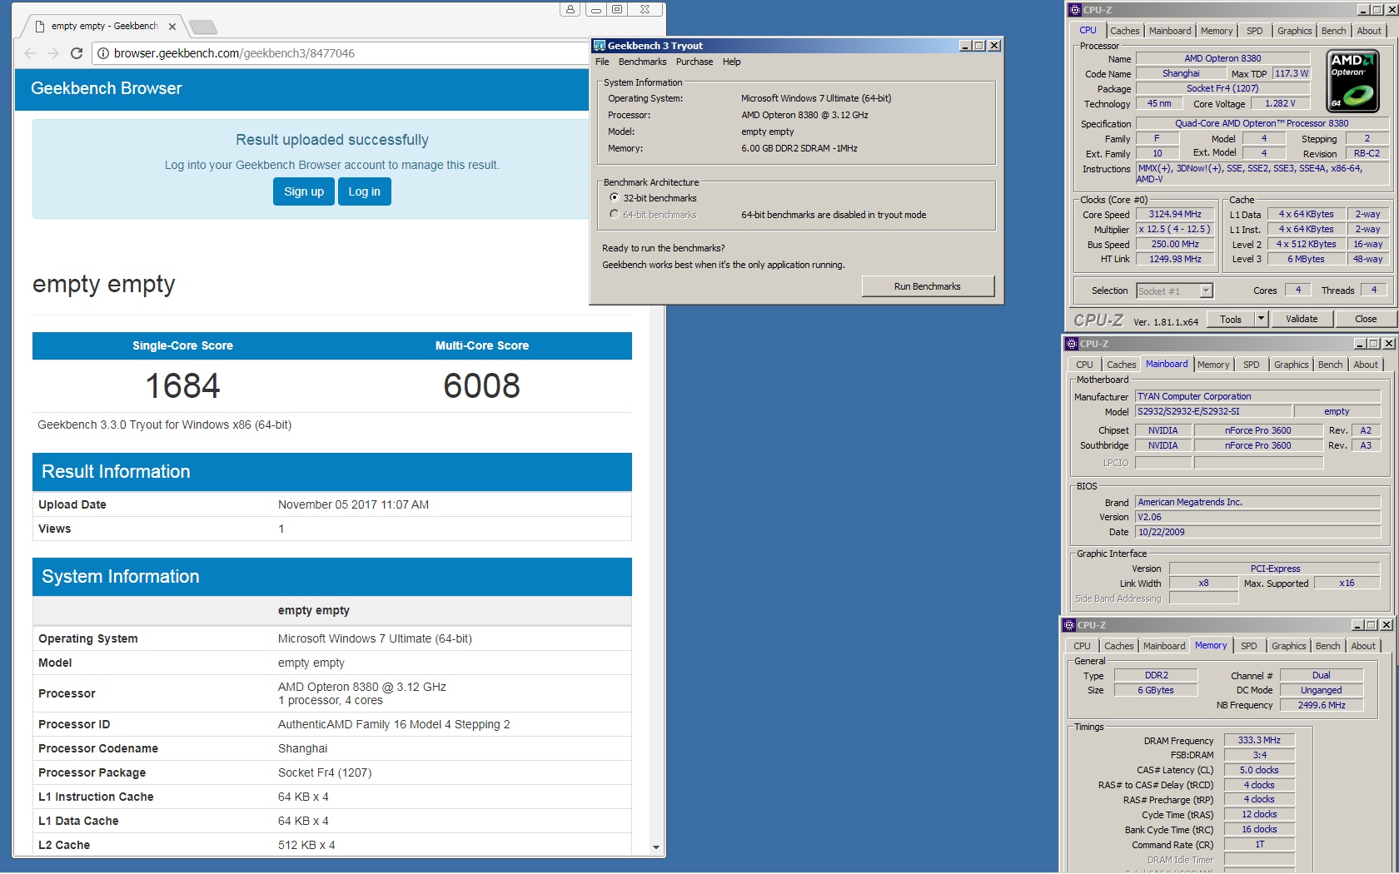Click CPU-Z title icon in Mainboard window

click(1072, 344)
